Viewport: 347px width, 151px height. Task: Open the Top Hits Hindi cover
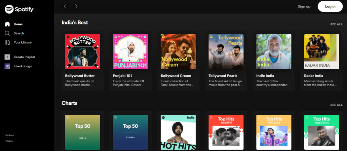tap(226, 132)
